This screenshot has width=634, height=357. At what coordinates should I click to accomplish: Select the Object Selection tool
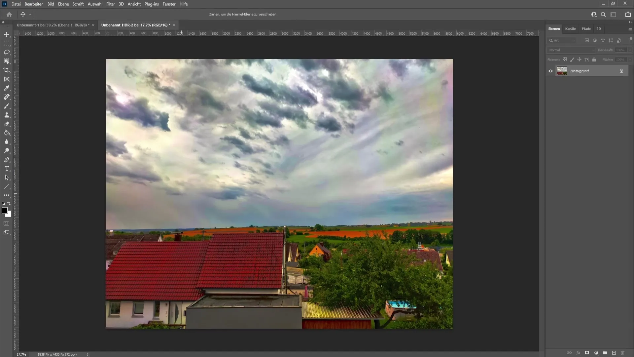tap(7, 61)
